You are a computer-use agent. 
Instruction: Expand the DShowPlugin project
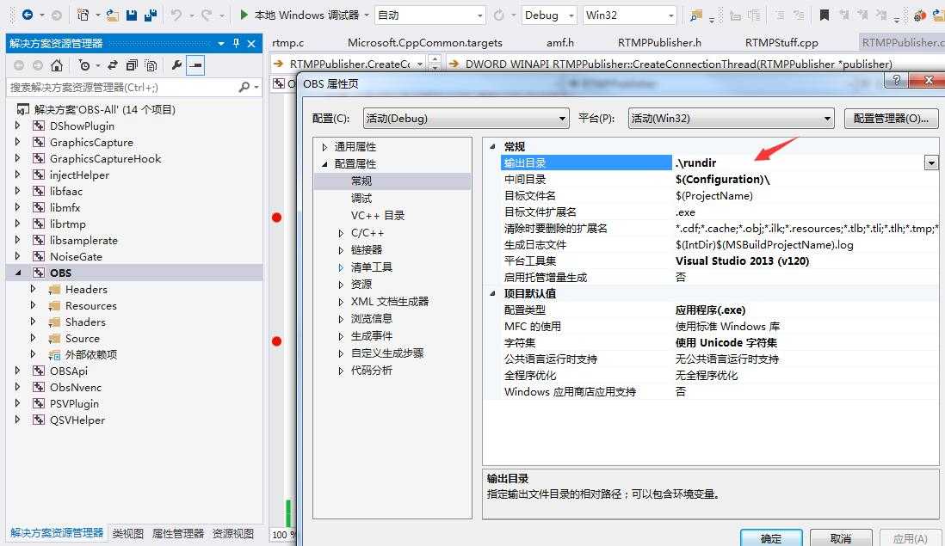pyautogui.click(x=17, y=126)
